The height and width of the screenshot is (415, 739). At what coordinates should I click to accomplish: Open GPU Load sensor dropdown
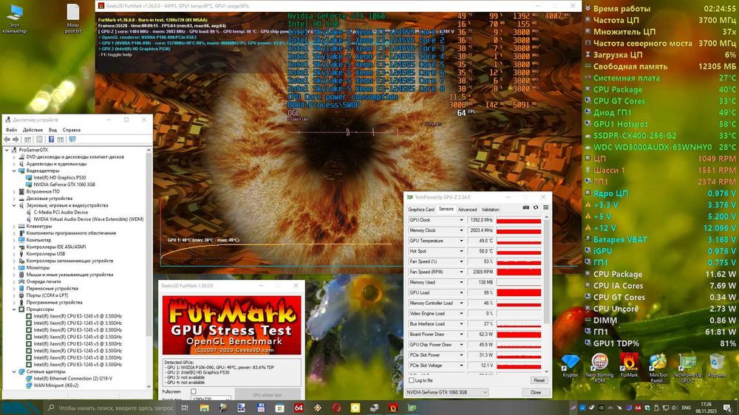click(461, 292)
